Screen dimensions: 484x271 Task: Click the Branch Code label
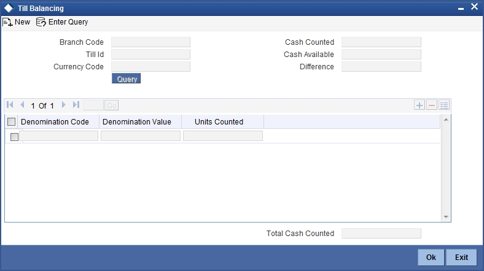82,42
